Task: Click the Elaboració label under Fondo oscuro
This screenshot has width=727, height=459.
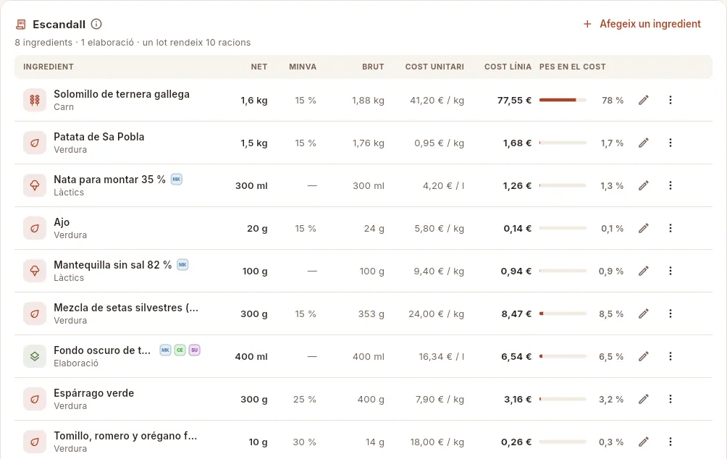Action: (x=76, y=363)
